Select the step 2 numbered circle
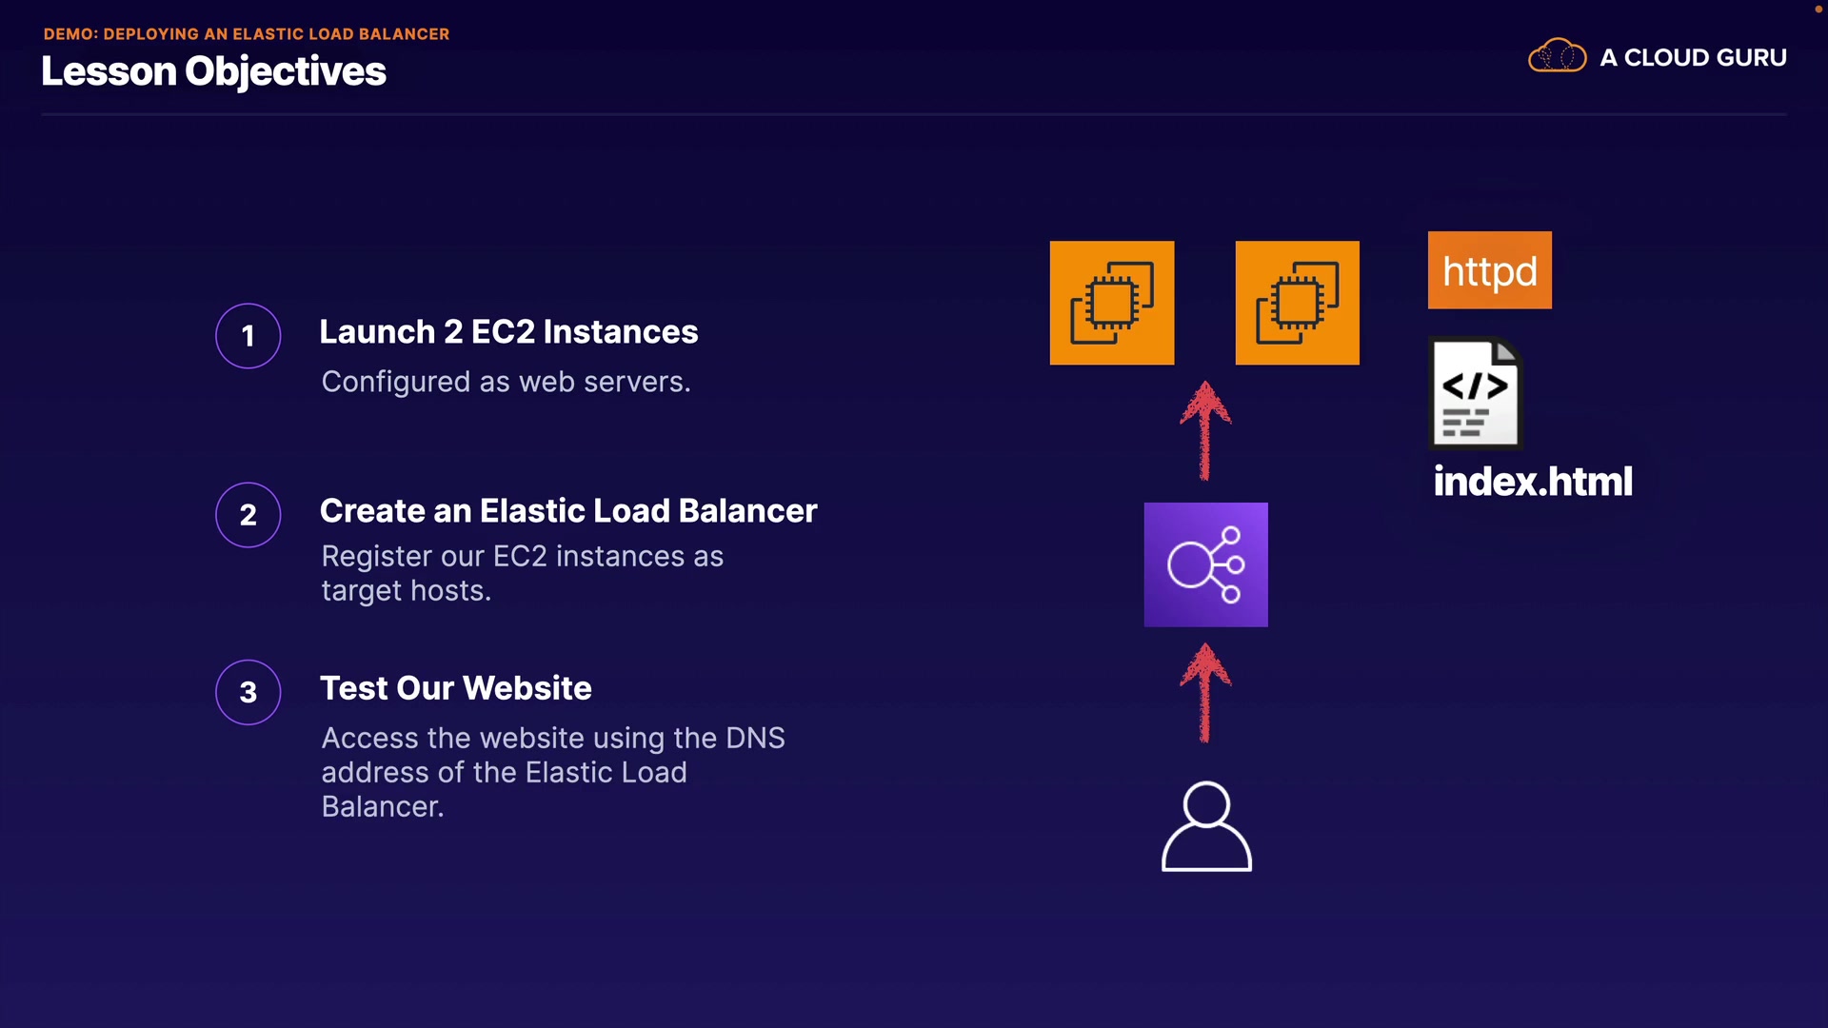This screenshot has width=1828, height=1028. pos(248,514)
